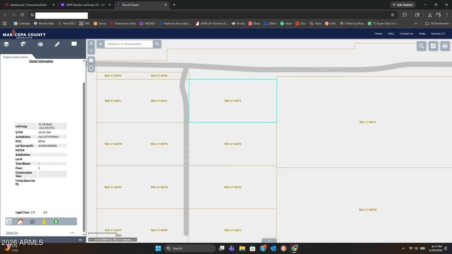Open the Layers panel icon
Screen dimensions: 452x254
coord(7,44)
